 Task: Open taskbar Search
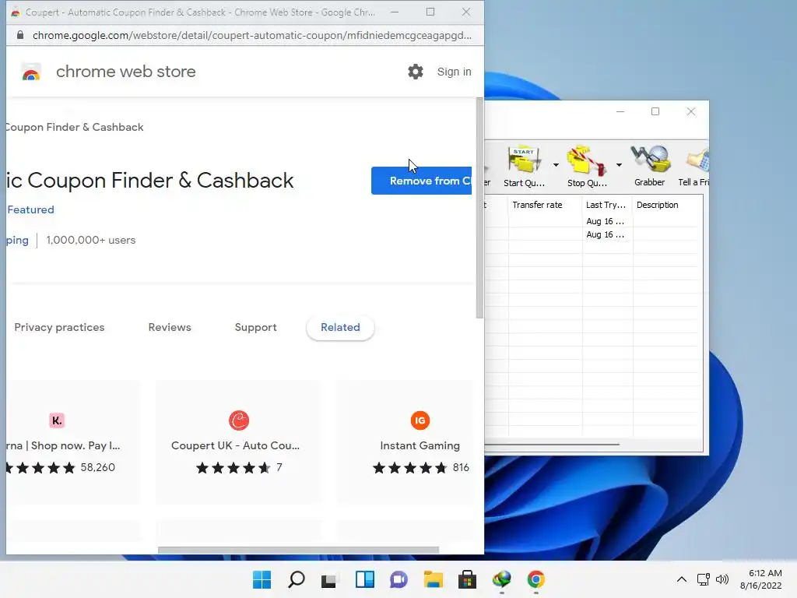pos(297,579)
